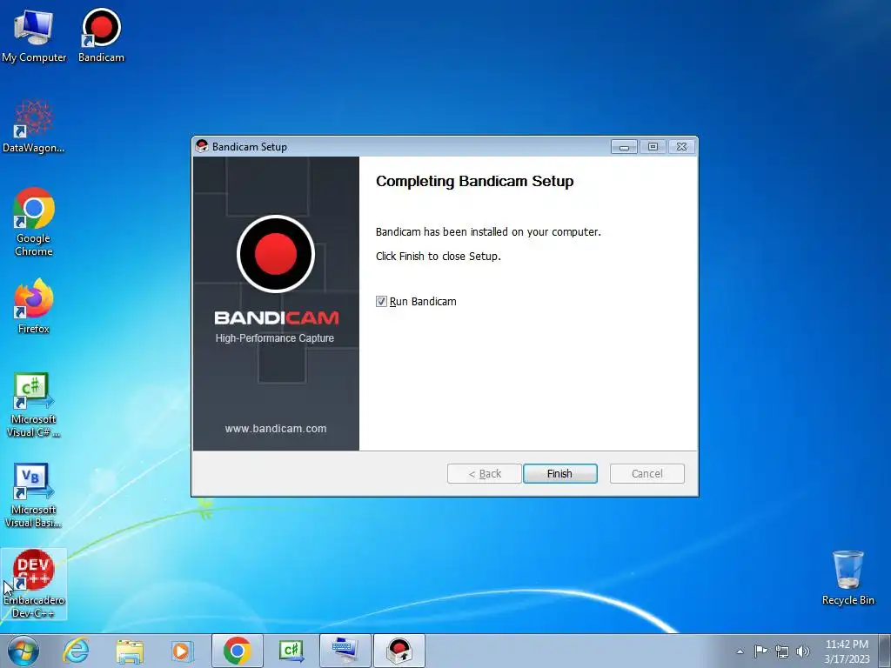The image size is (891, 668).
Task: Uncheck the Run Bandicam checkbox
Action: [381, 302]
